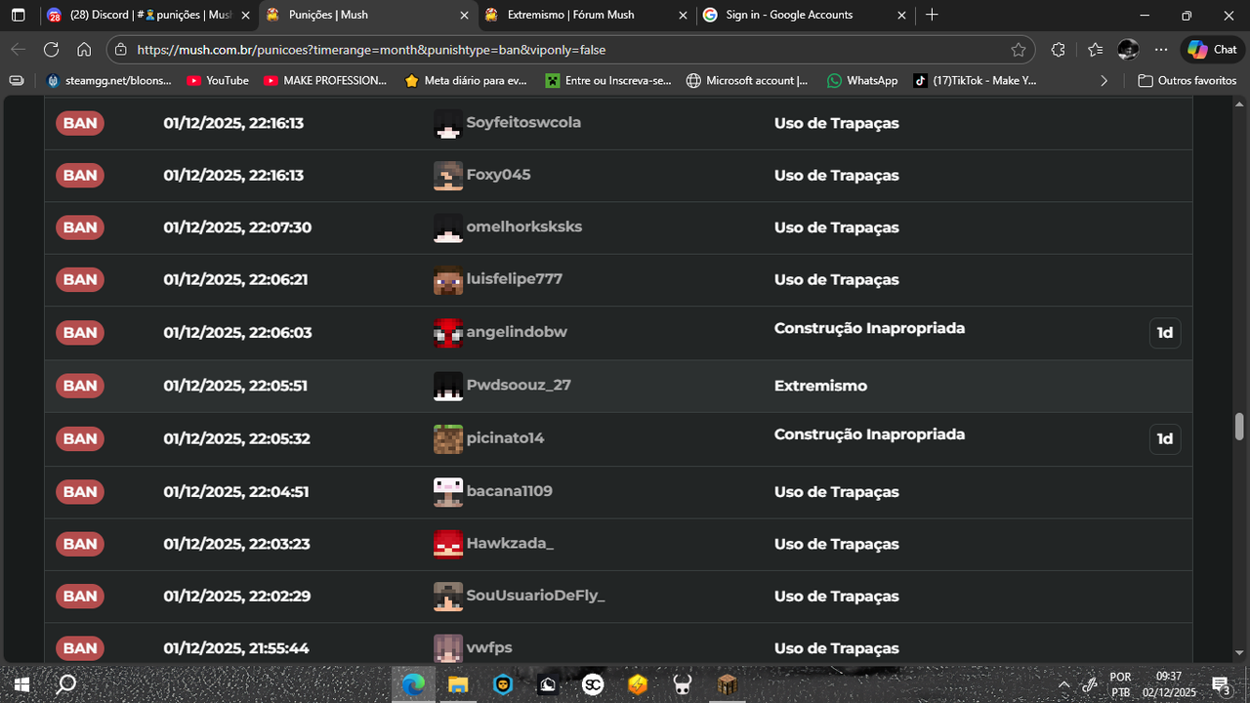Screen dimensions: 1250x703
Task: Click the lock icon for site information
Action: pos(120,50)
